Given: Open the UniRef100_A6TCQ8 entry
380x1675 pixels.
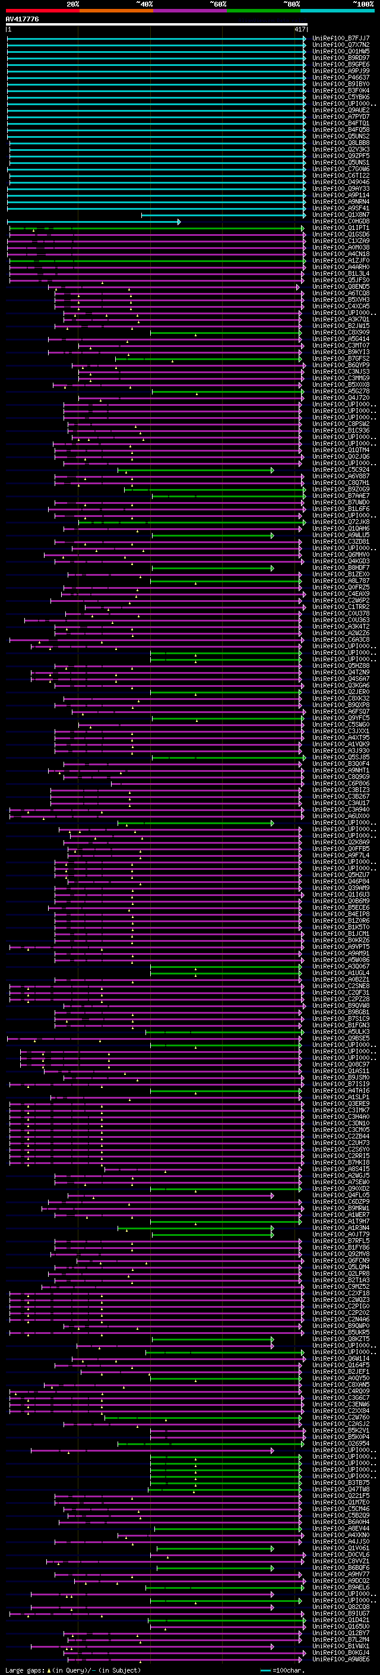Looking at the screenshot, I should pos(340,292).
